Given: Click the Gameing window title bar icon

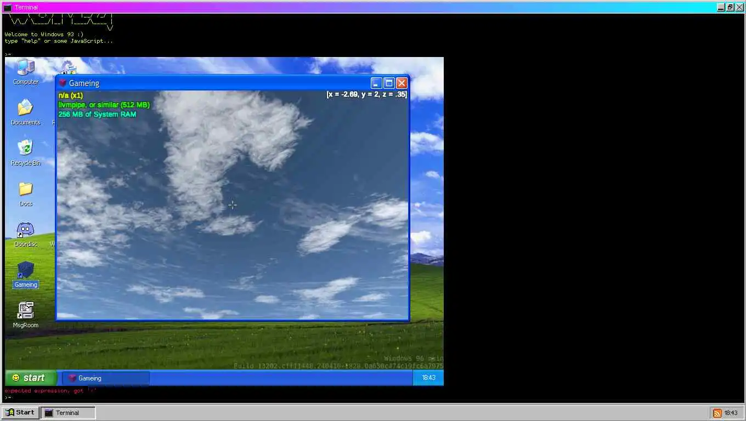Looking at the screenshot, I should [x=63, y=83].
